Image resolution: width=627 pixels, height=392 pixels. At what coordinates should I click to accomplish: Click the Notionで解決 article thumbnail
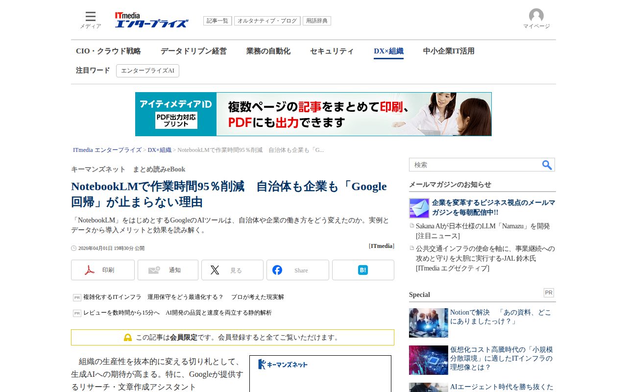[429, 323]
